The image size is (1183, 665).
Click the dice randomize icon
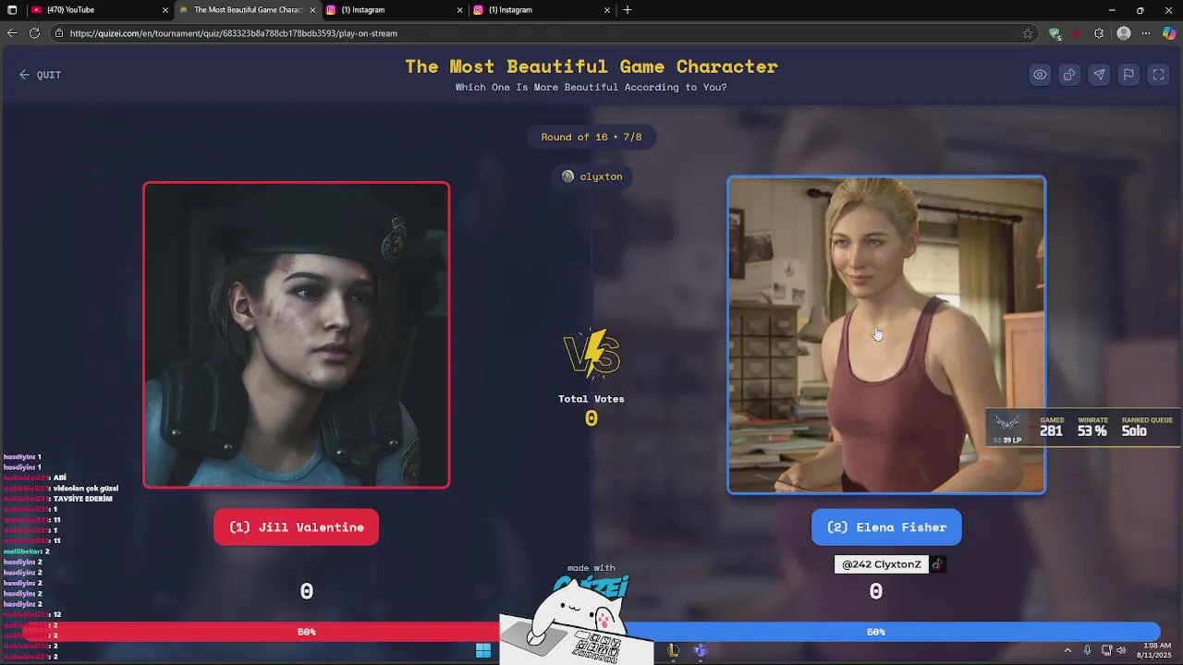pyautogui.click(x=1069, y=75)
